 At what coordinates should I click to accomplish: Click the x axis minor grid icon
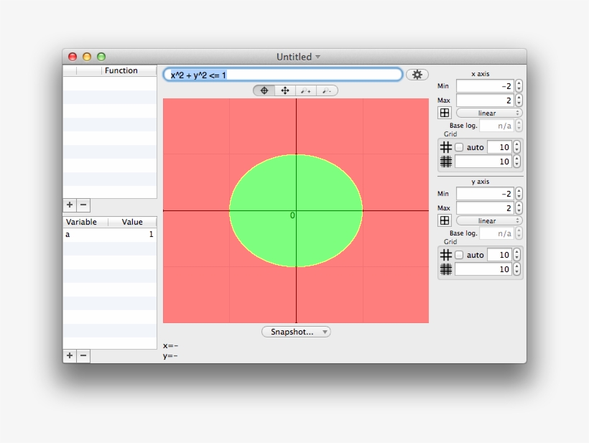446,162
